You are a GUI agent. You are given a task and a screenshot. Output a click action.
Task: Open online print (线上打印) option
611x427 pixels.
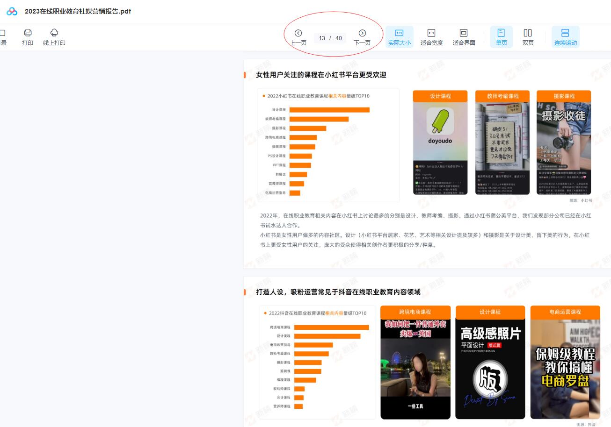point(54,37)
